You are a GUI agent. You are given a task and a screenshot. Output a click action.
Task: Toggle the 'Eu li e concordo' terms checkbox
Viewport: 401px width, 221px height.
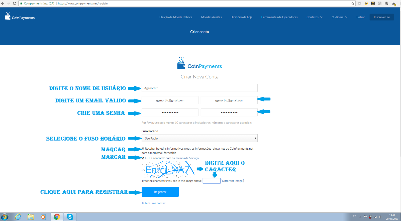coord(143,158)
